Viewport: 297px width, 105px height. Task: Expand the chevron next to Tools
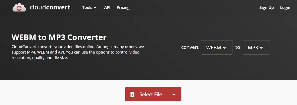coord(95,8)
